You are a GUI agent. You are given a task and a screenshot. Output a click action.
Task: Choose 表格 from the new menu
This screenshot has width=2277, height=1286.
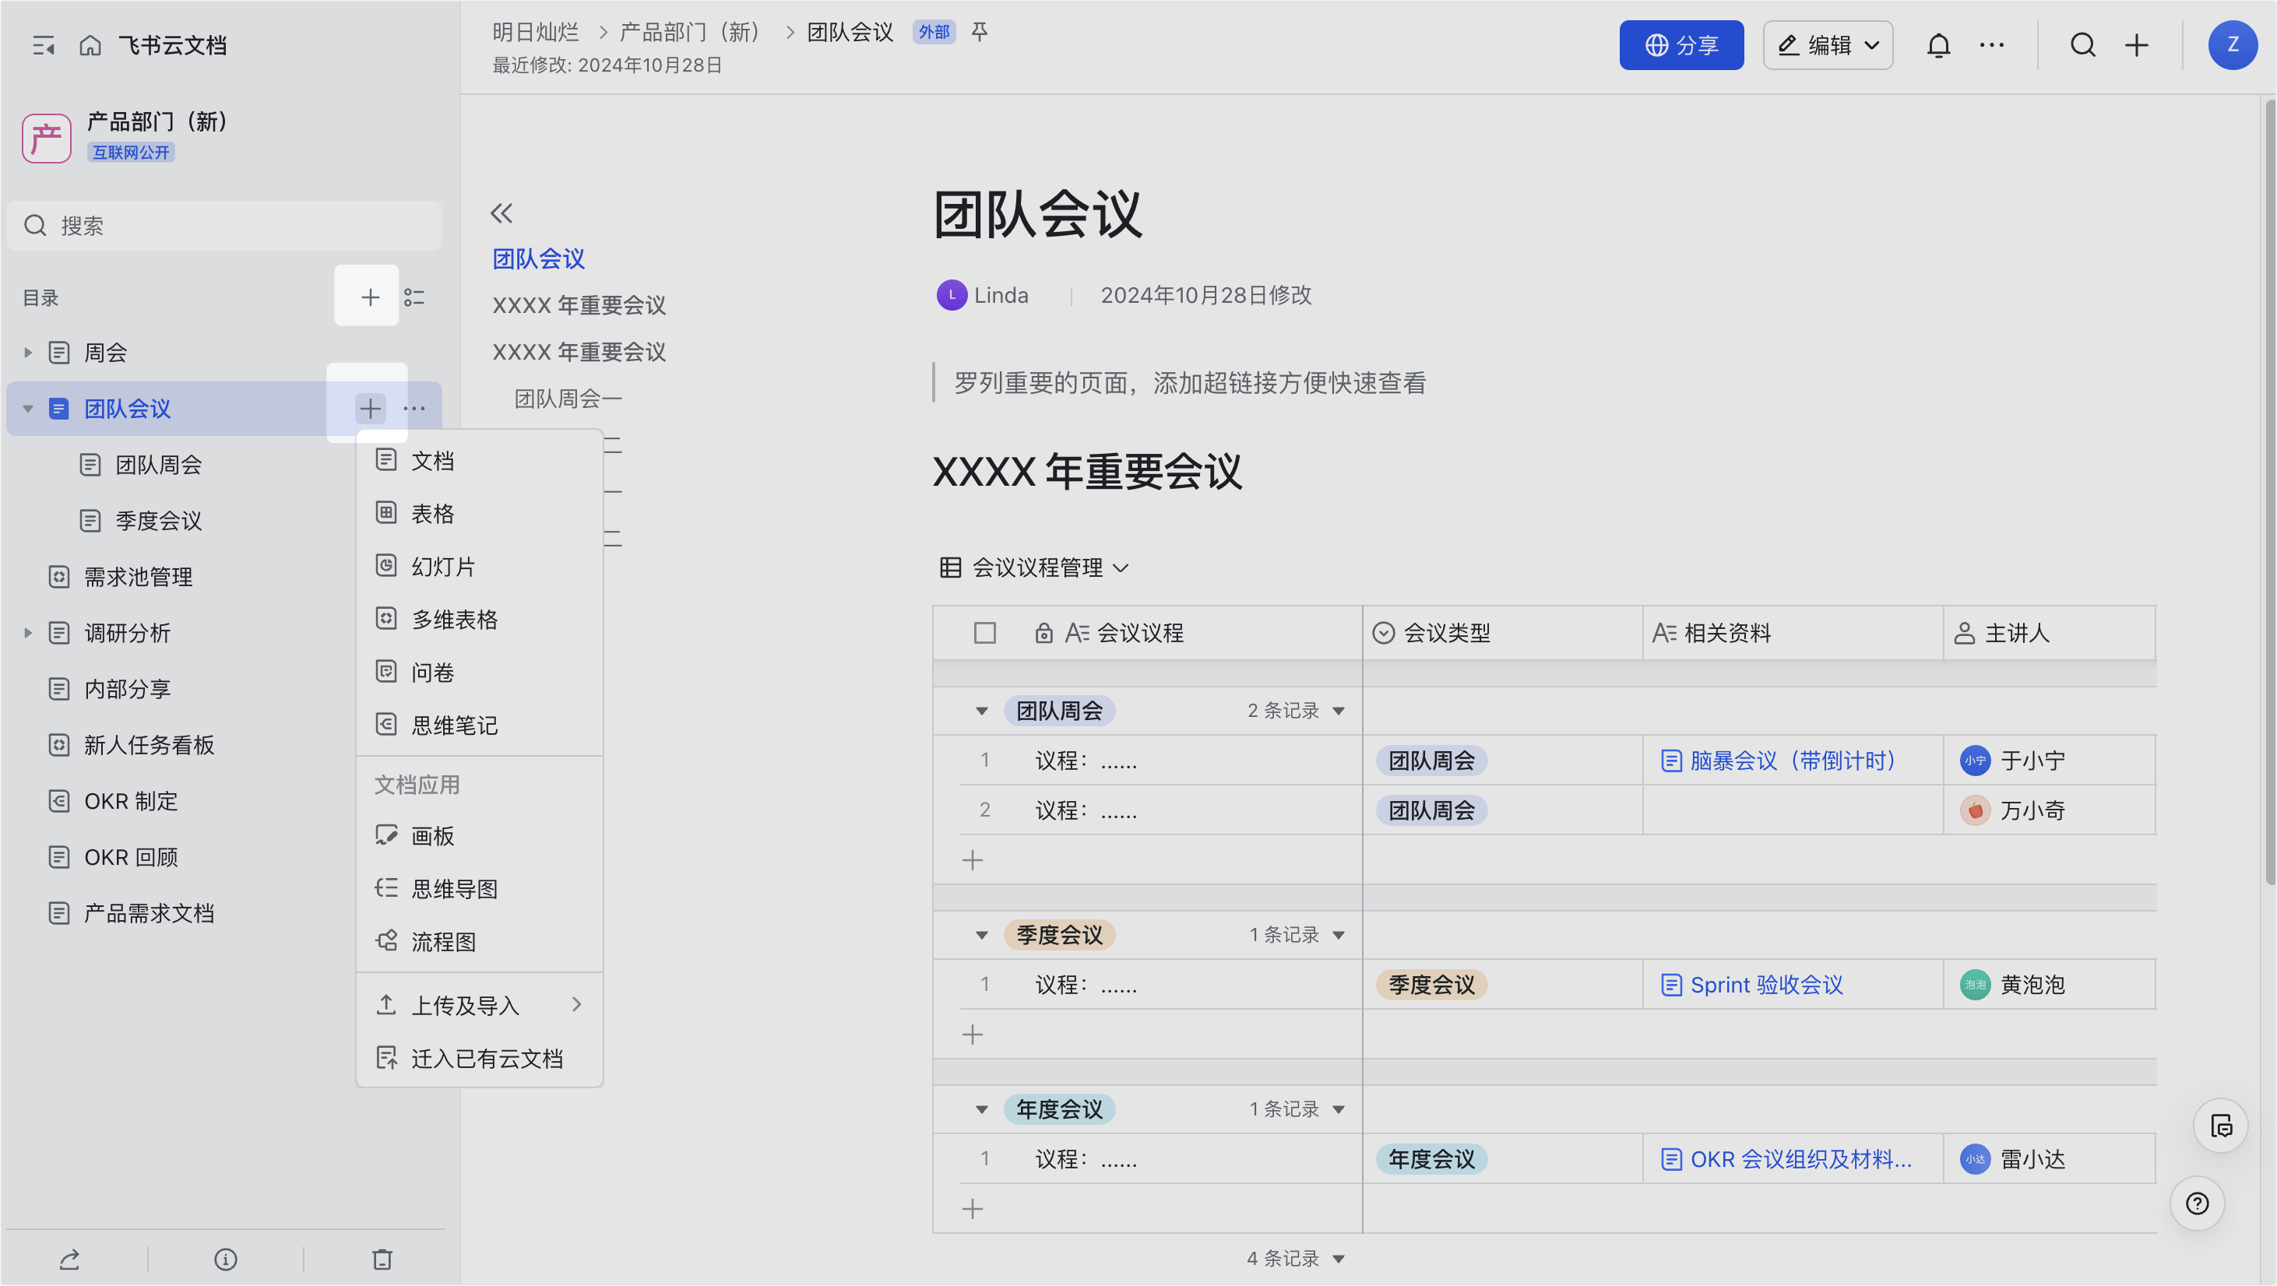[480, 514]
